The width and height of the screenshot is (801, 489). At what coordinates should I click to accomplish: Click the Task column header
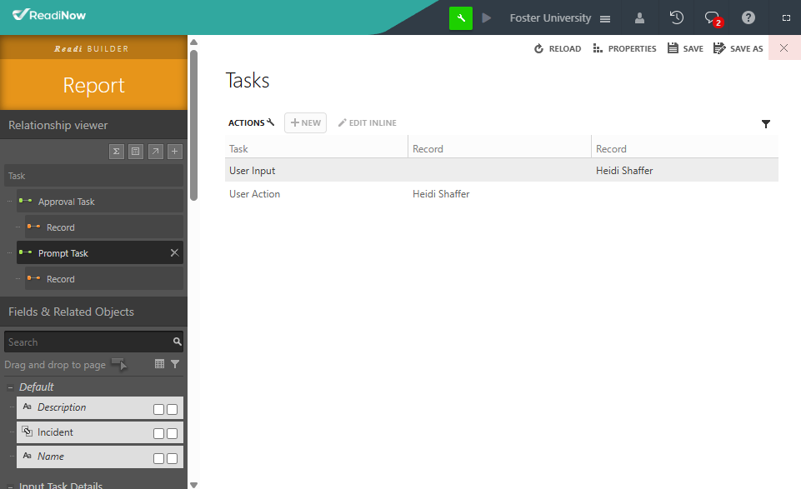point(316,148)
